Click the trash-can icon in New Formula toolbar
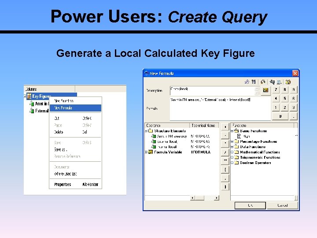The image size is (317, 238). click(254, 82)
